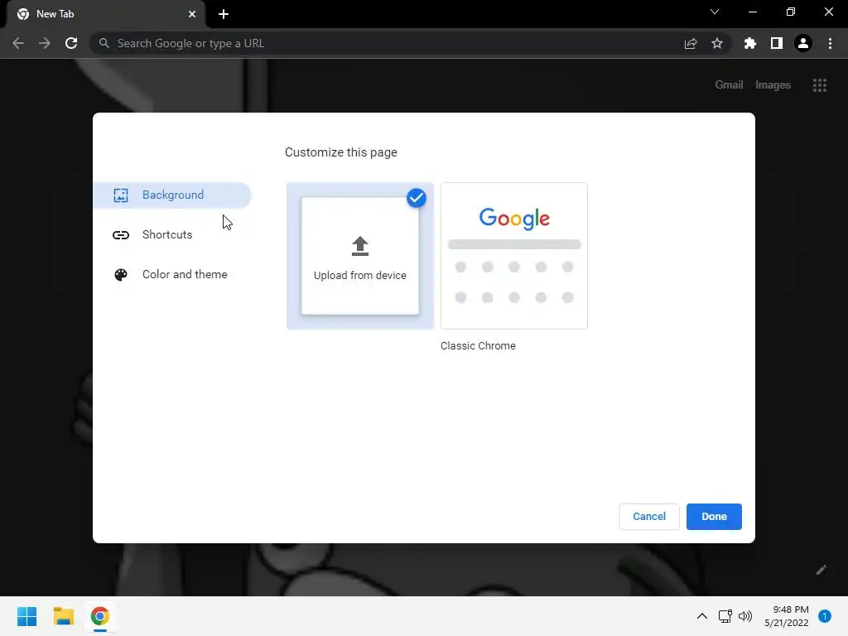
Task: Open a new tab with the plus button
Action: [224, 15]
